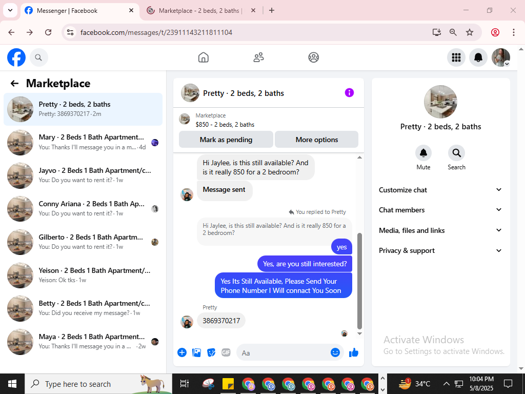Viewport: 525px width, 394px height.
Task: Open Sticky Notes on taskbar
Action: [x=228, y=384]
